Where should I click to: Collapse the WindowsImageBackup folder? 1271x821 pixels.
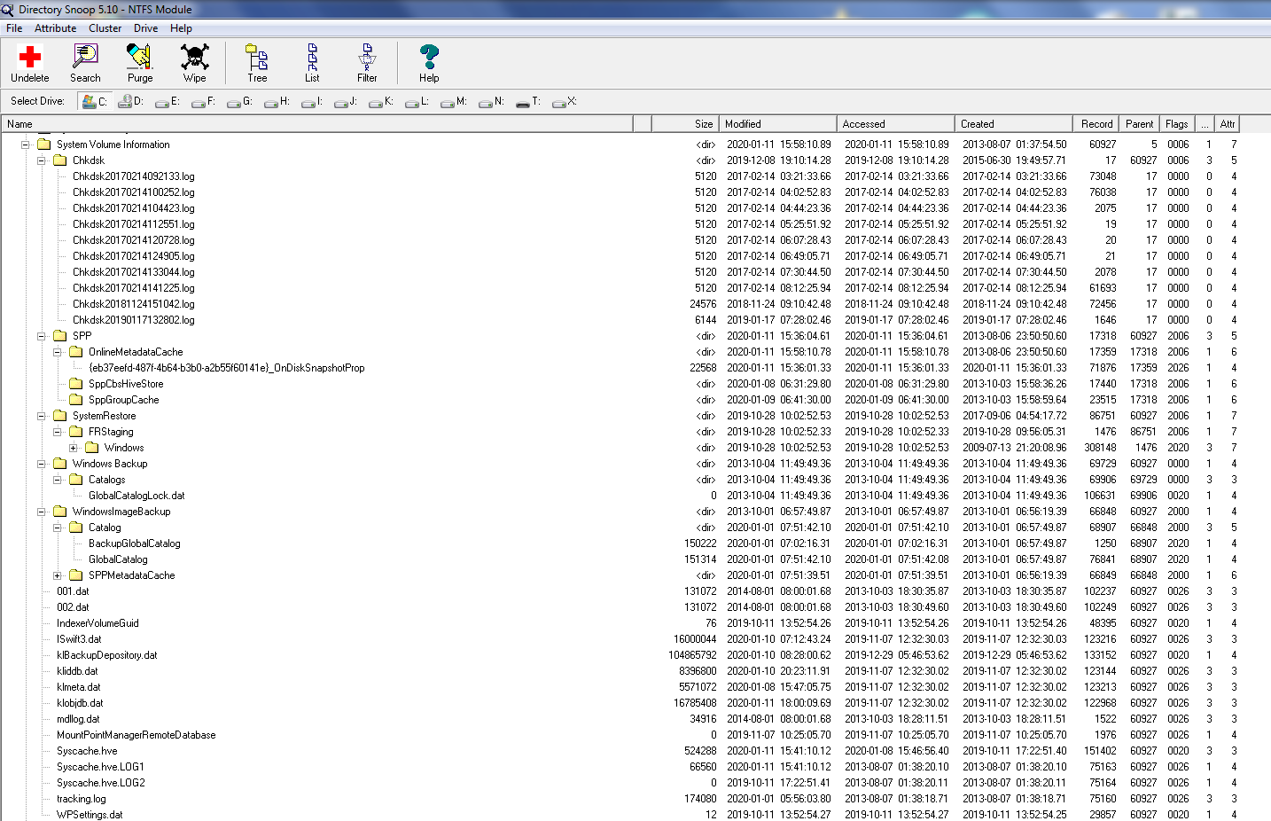click(42, 512)
